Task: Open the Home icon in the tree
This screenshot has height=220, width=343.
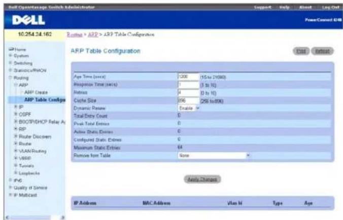Action: tap(11, 49)
